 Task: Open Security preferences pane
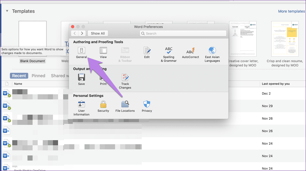(x=103, y=107)
